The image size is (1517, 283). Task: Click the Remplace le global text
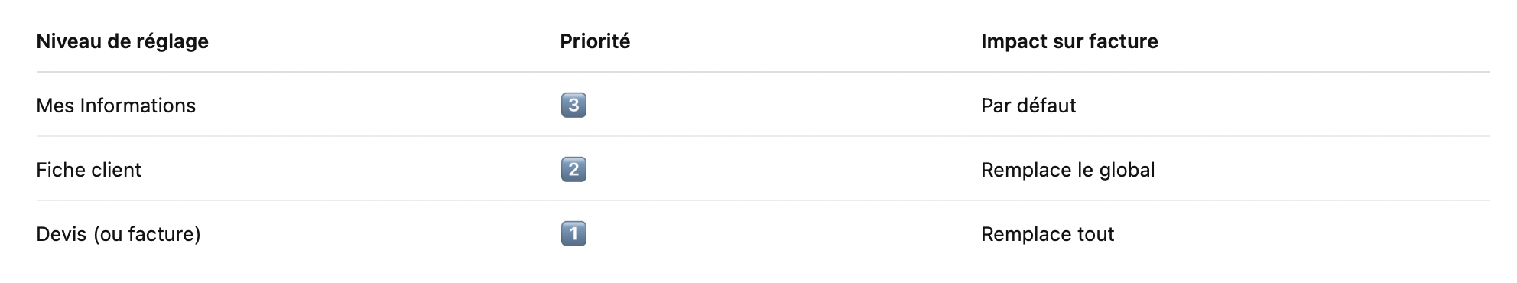(1068, 170)
